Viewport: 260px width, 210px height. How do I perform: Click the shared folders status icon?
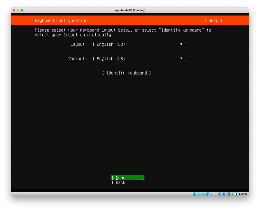click(216, 194)
